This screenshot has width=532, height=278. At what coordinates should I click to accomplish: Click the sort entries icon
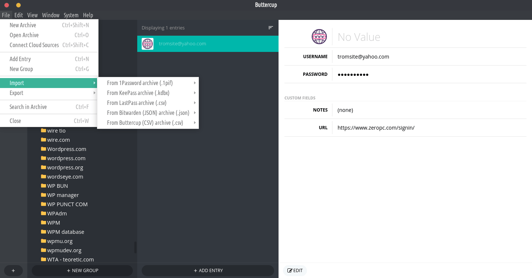(x=270, y=28)
